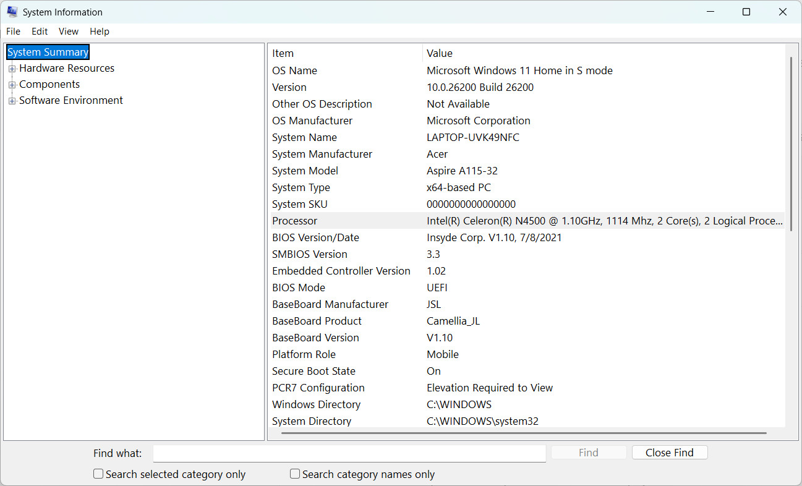Screen dimensions: 802x486
Task: Select the Components category
Action: 49,84
